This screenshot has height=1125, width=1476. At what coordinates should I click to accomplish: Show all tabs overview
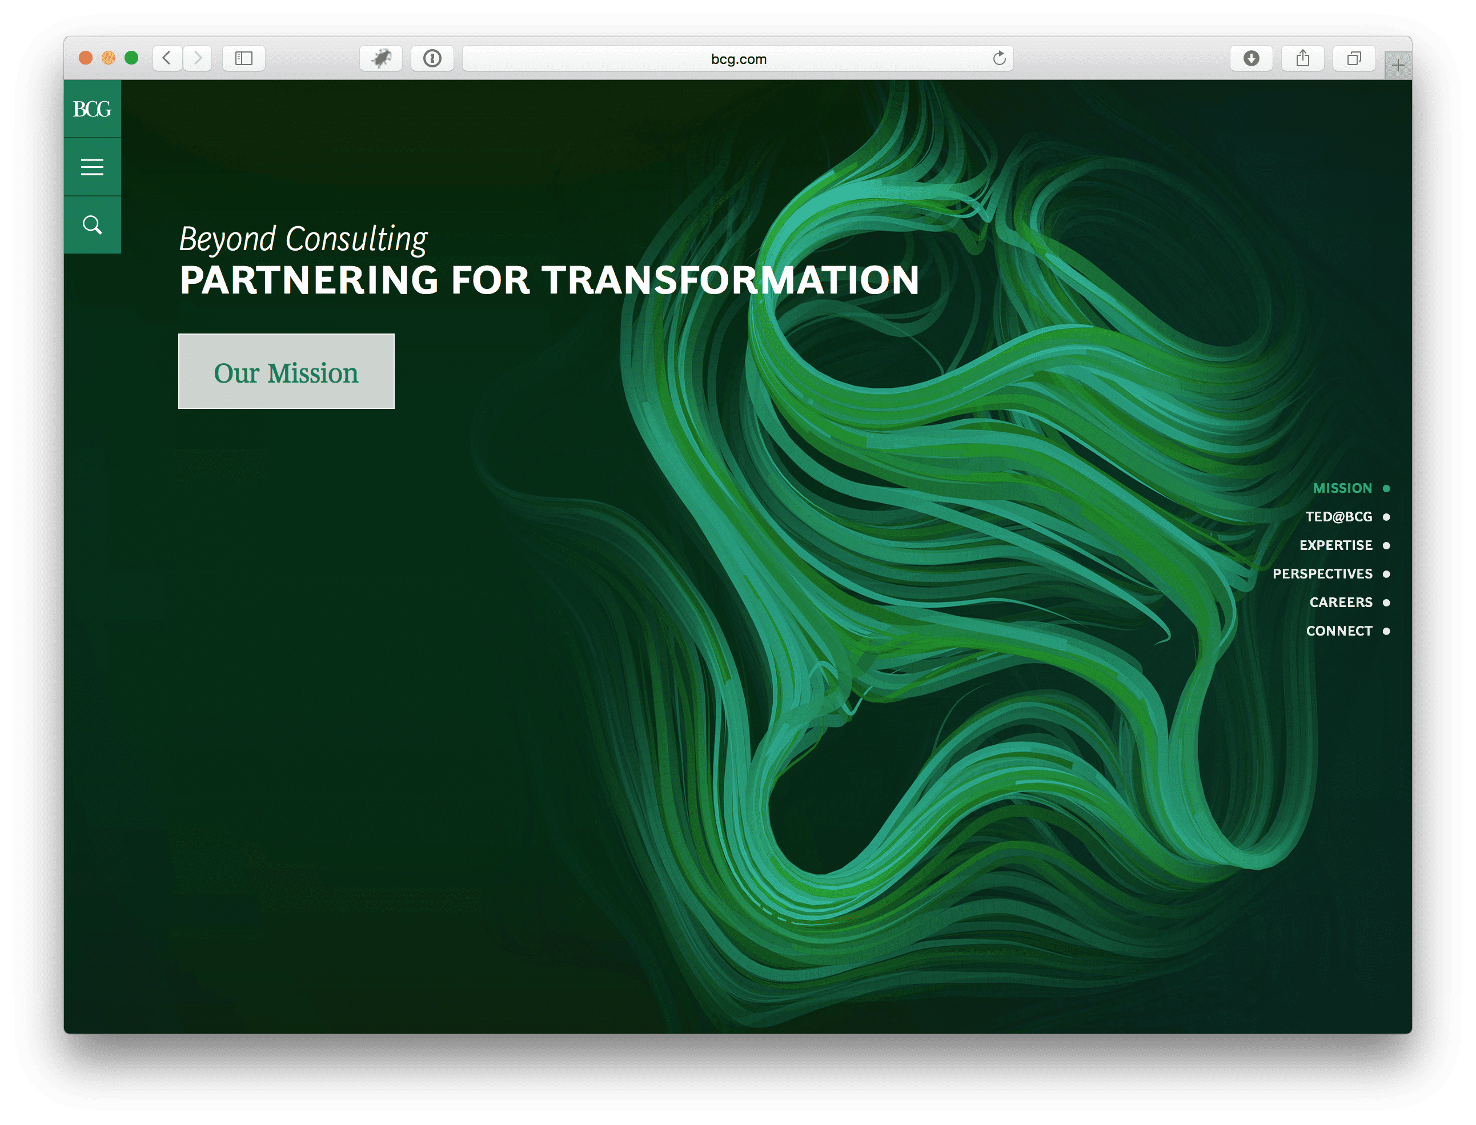point(1354,58)
